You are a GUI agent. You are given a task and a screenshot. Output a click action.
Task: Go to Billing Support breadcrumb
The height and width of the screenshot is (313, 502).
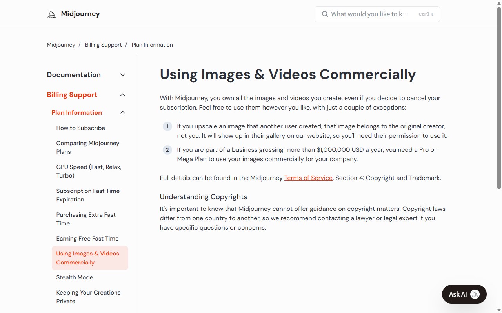(x=104, y=45)
